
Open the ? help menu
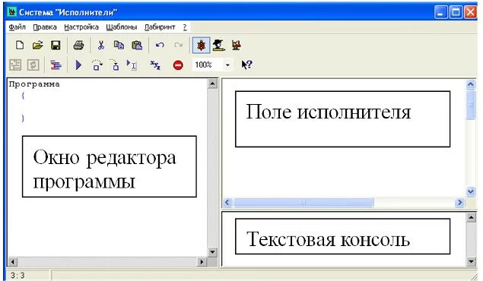coord(185,27)
